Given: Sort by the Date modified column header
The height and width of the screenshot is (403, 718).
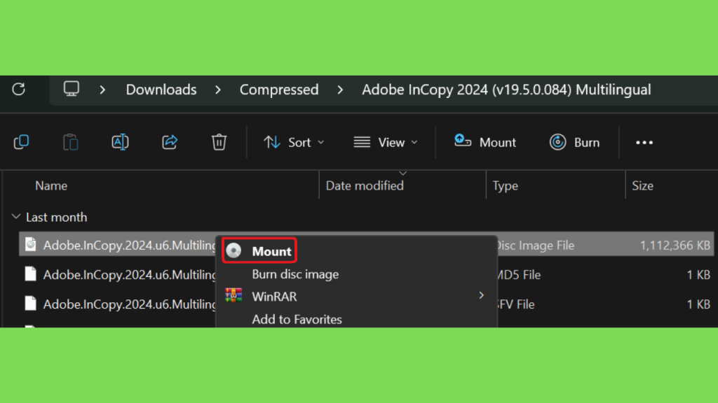Looking at the screenshot, I should 365,185.
